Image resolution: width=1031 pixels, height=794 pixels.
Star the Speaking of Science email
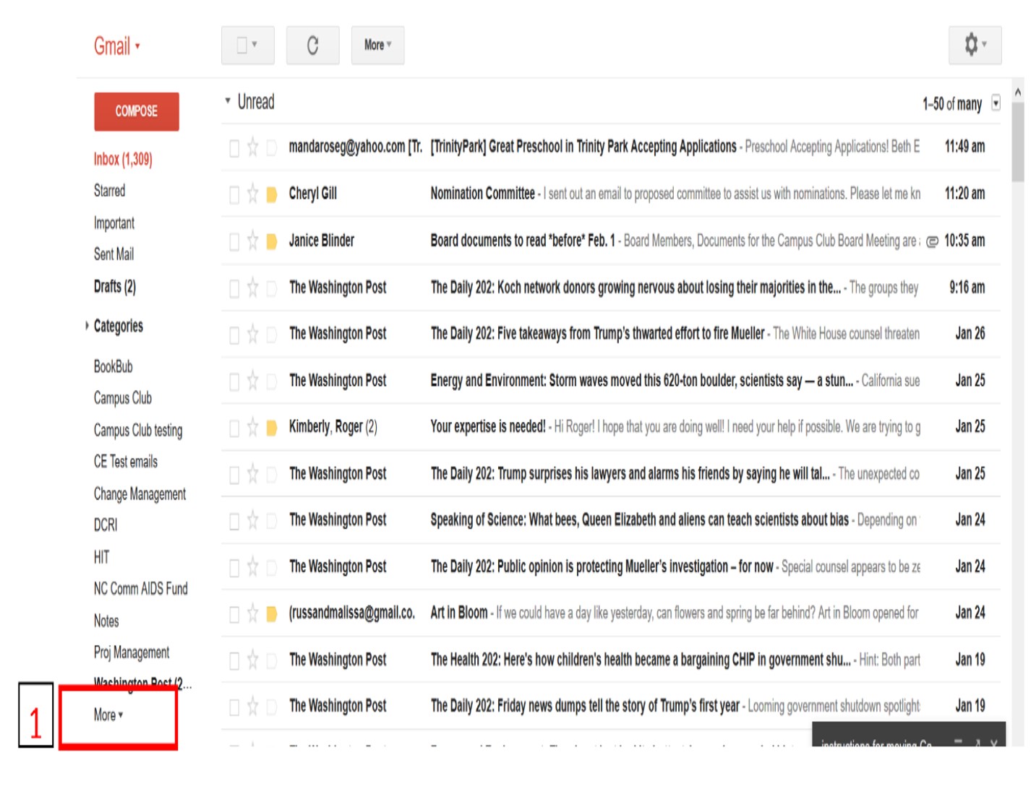252,520
